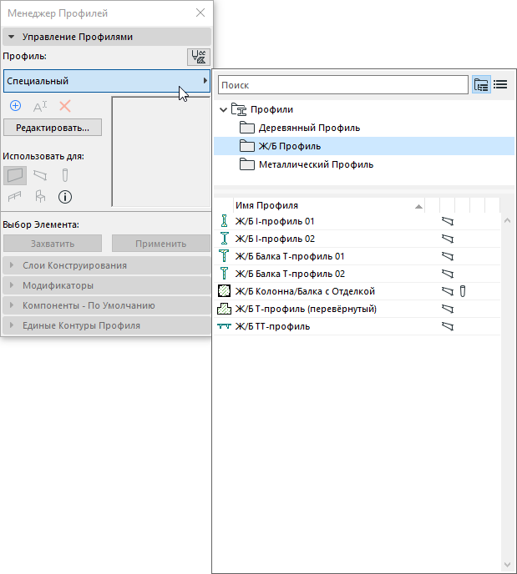Select Ж/Б Балка Т-профиль 02

tap(357, 274)
